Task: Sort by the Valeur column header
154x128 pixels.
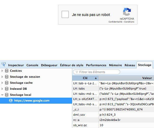Action: 126,78
